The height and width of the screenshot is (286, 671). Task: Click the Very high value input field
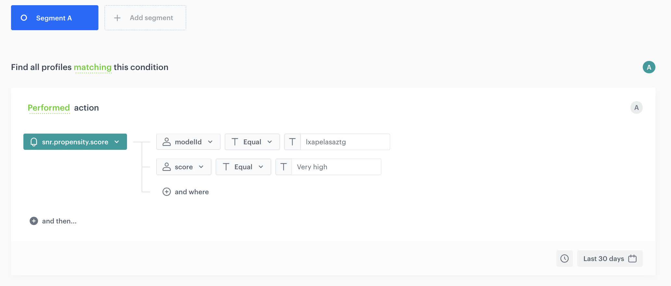[336, 167]
